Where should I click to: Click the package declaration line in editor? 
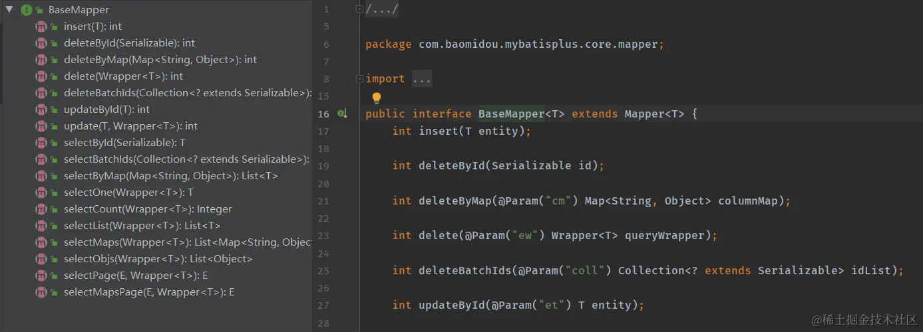[515, 44]
